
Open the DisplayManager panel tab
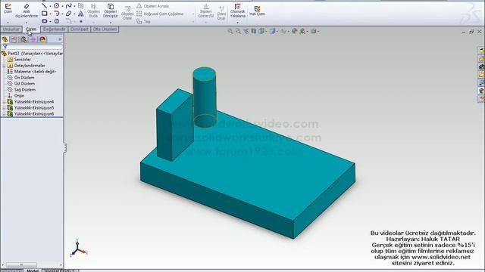(x=42, y=39)
